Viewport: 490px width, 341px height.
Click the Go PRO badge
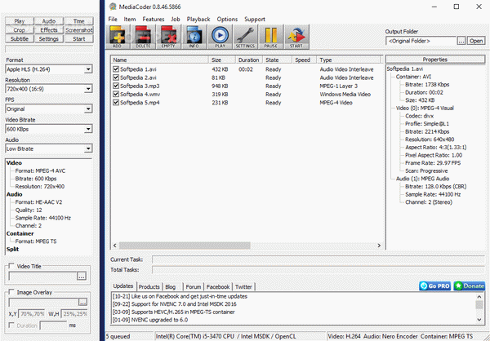(x=434, y=286)
